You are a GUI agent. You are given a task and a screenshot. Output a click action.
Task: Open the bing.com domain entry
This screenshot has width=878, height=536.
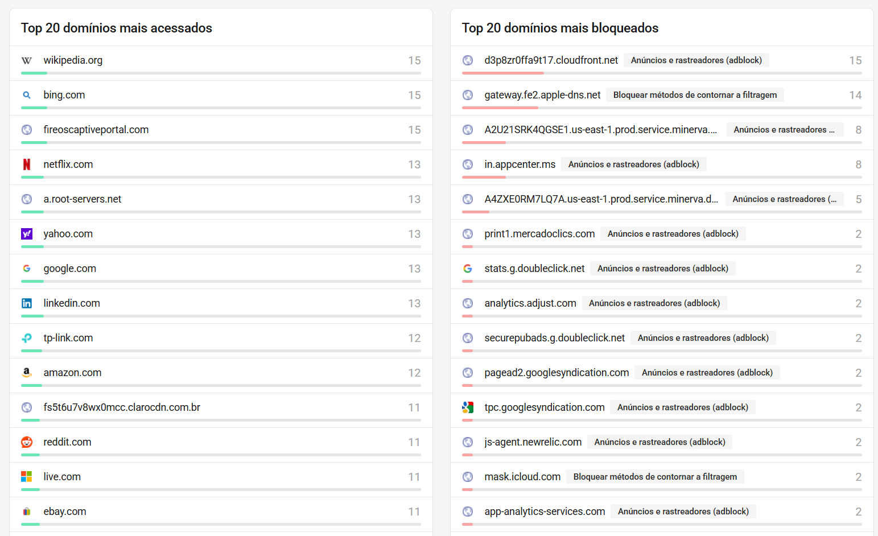(64, 95)
